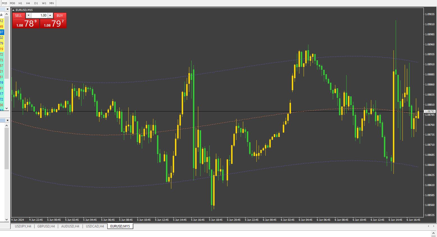Click time axis label 6 Jun 16:45
This screenshot has width=437, height=237.
click(413, 220)
